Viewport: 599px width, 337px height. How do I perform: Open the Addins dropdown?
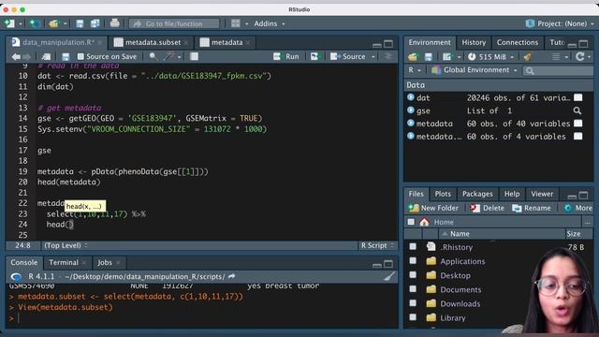tap(270, 23)
